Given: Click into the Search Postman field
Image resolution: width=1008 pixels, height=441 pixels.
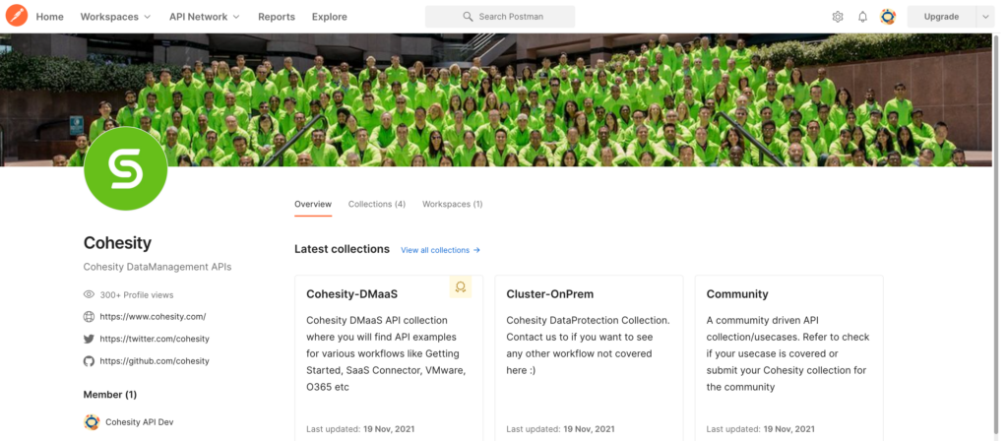Looking at the screenshot, I should pos(500,17).
